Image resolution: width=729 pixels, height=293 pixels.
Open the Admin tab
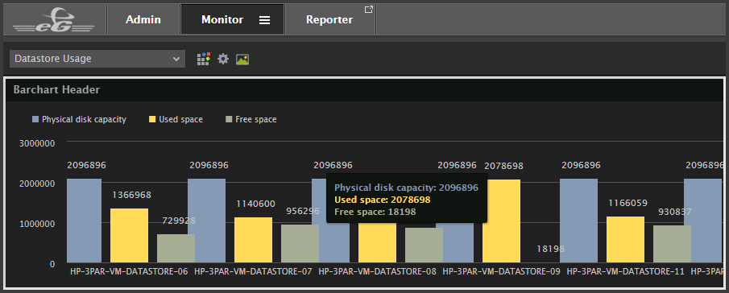(143, 19)
